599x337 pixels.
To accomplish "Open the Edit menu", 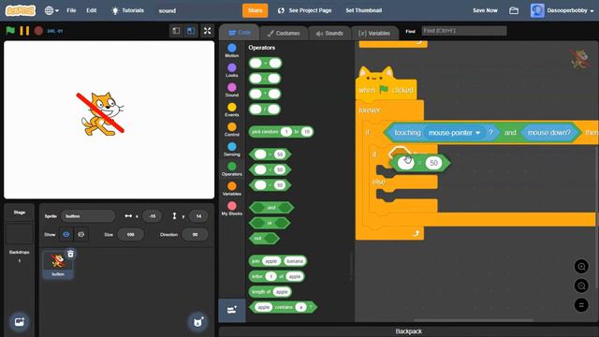I will point(92,10).
